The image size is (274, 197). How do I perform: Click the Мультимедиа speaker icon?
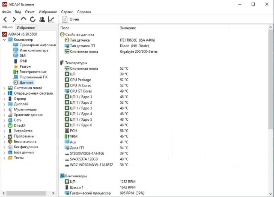coord(10,110)
